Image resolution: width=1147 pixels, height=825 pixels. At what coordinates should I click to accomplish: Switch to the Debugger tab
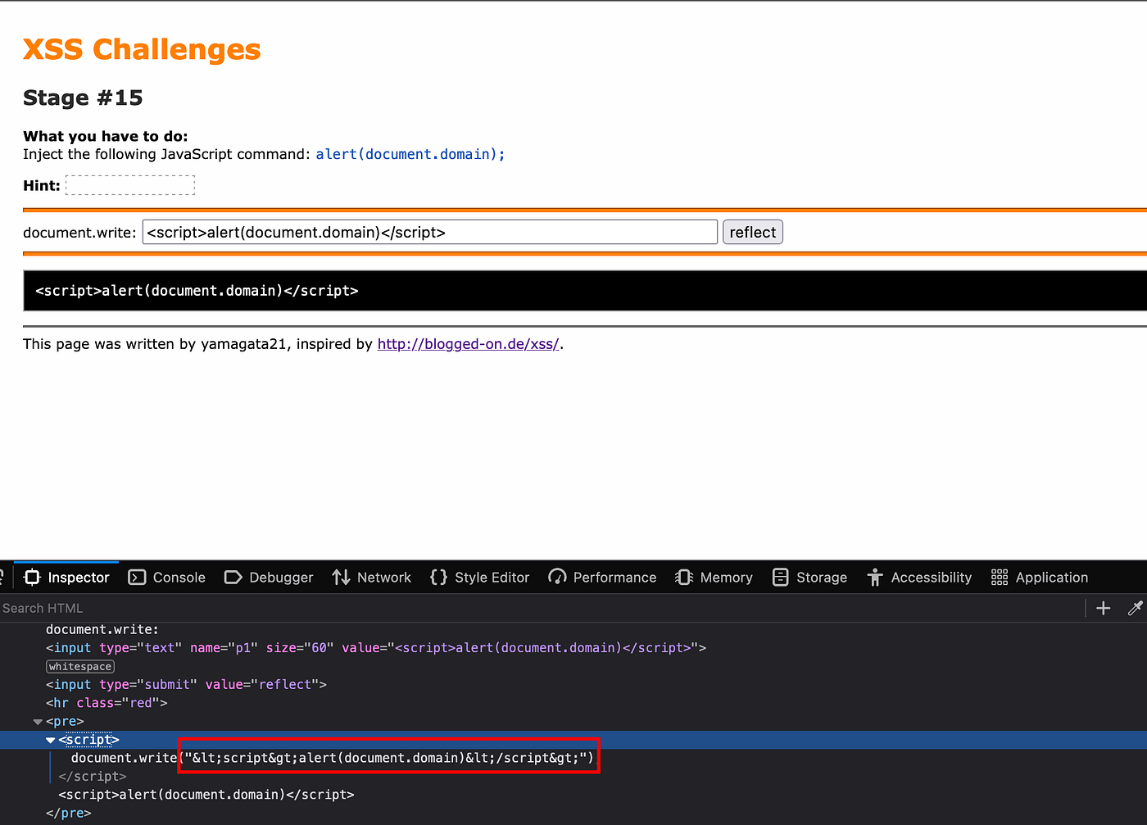coord(269,578)
